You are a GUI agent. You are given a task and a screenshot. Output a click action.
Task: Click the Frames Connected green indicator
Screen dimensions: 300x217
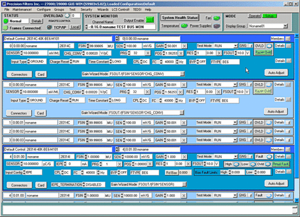click(x=5, y=28)
